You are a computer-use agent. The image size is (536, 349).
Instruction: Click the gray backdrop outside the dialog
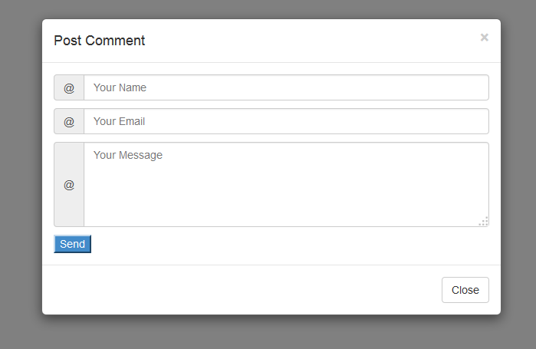[x=21, y=171]
